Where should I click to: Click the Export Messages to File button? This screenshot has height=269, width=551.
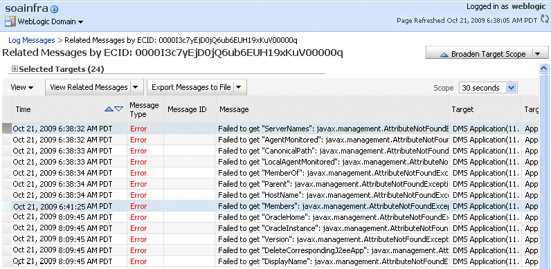[x=191, y=87]
